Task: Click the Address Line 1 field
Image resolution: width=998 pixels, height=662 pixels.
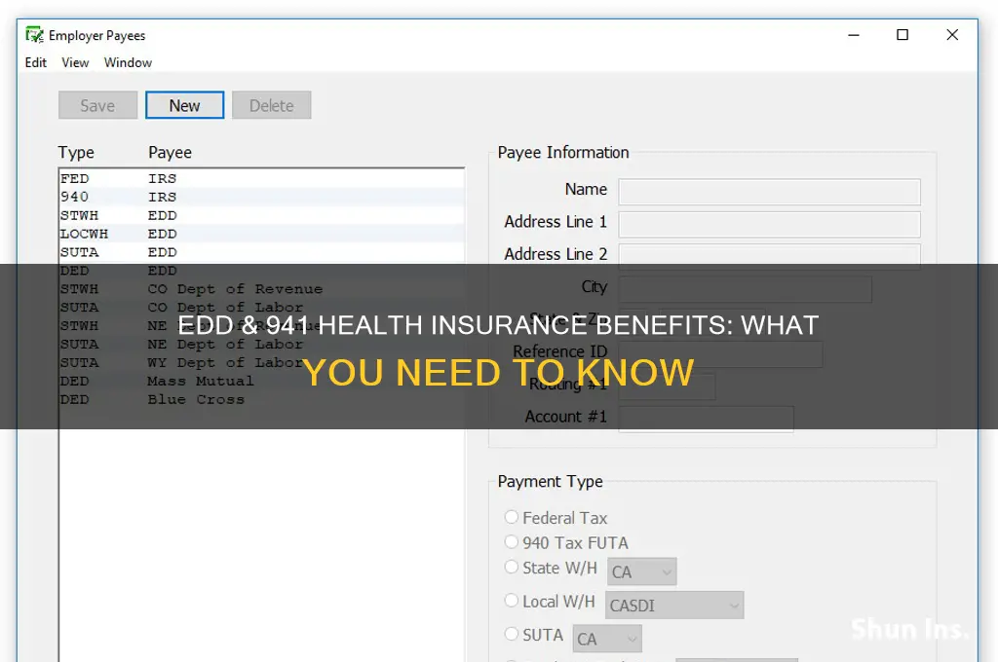Action: 770,225
